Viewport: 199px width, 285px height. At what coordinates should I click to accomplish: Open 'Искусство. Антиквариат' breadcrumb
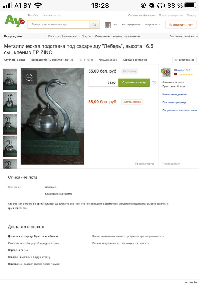pyautogui.click(x=62, y=36)
